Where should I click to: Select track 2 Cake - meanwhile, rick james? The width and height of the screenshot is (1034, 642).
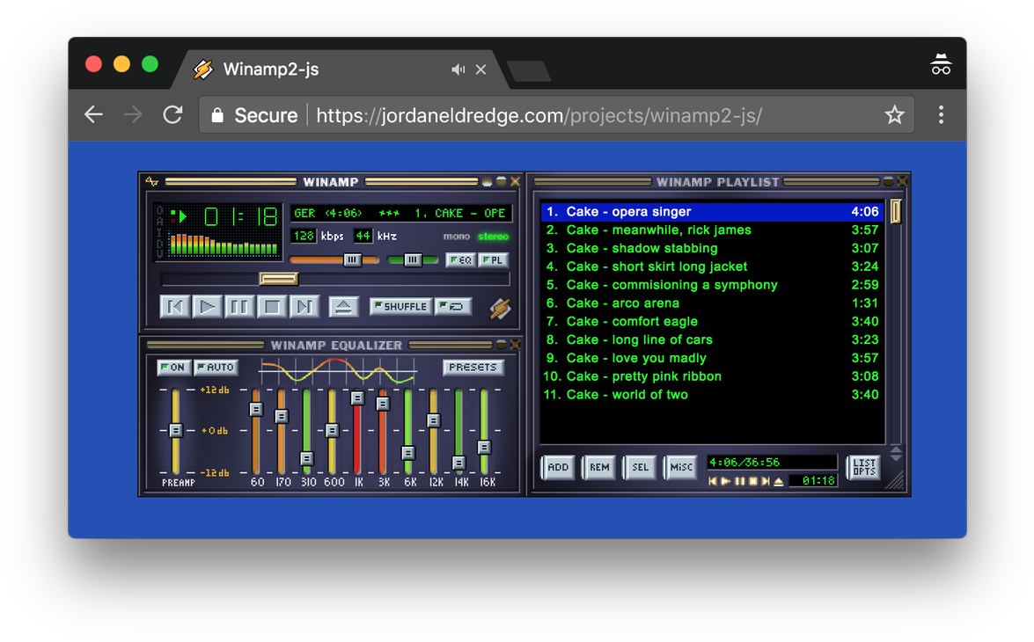(x=712, y=230)
